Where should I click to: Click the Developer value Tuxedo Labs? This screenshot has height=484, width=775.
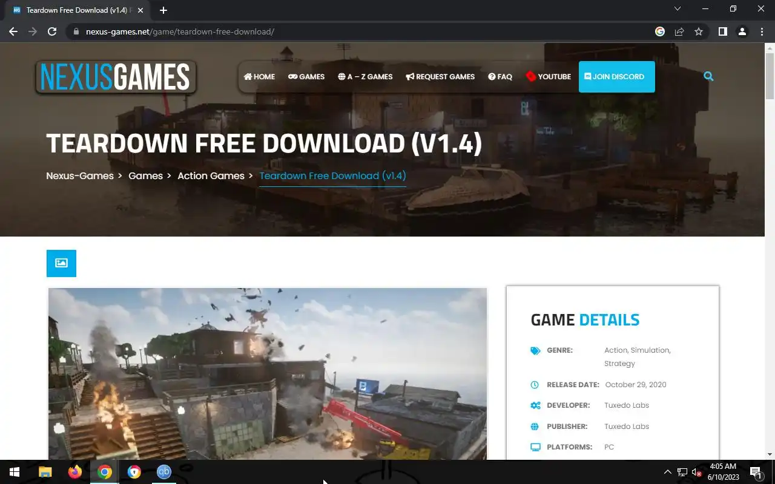click(627, 405)
